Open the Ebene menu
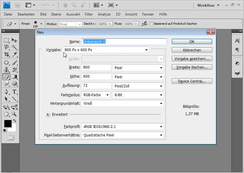Screen dimensions: 244x173 pyautogui.click(x=56, y=14)
